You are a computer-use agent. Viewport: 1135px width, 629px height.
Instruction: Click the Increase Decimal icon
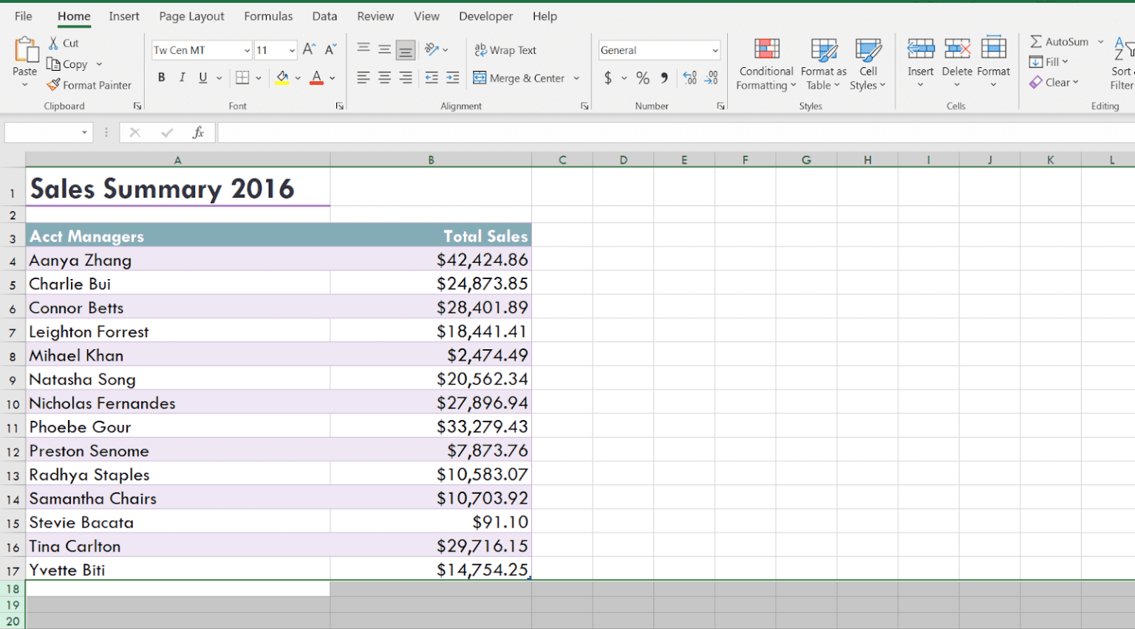[x=689, y=78]
